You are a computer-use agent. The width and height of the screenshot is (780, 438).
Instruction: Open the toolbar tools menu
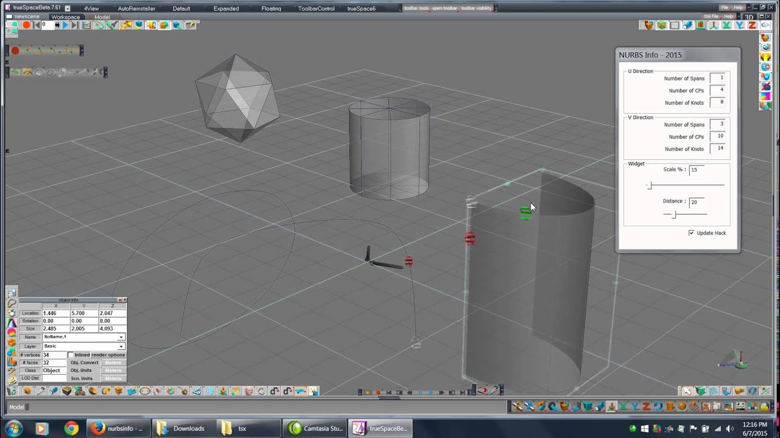coord(417,9)
